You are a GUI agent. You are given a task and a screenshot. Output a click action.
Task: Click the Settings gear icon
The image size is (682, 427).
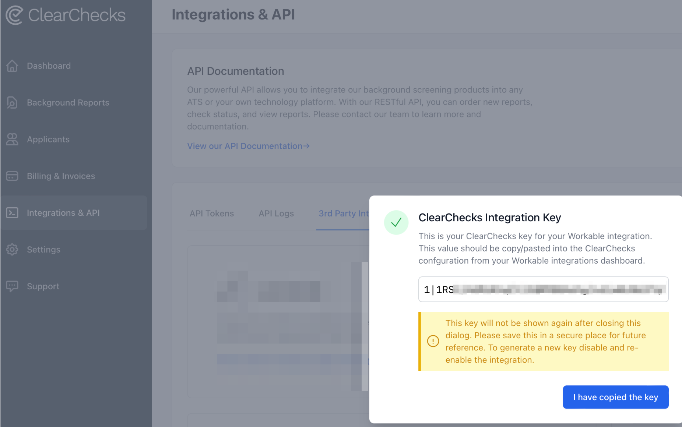pyautogui.click(x=12, y=250)
